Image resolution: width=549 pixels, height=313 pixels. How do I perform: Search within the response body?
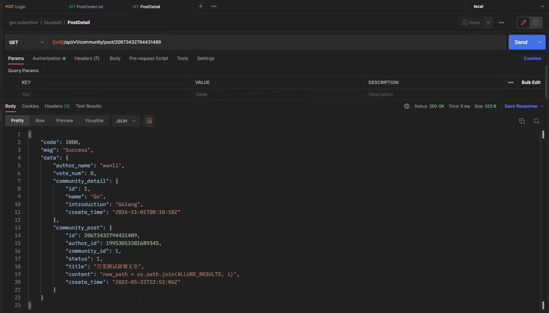(536, 121)
